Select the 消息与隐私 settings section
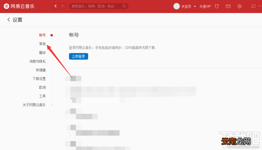 point(38,61)
